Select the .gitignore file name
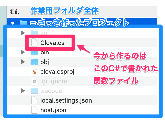This screenshot has height=121, width=165. (54, 81)
